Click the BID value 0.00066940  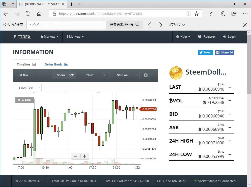(211, 116)
